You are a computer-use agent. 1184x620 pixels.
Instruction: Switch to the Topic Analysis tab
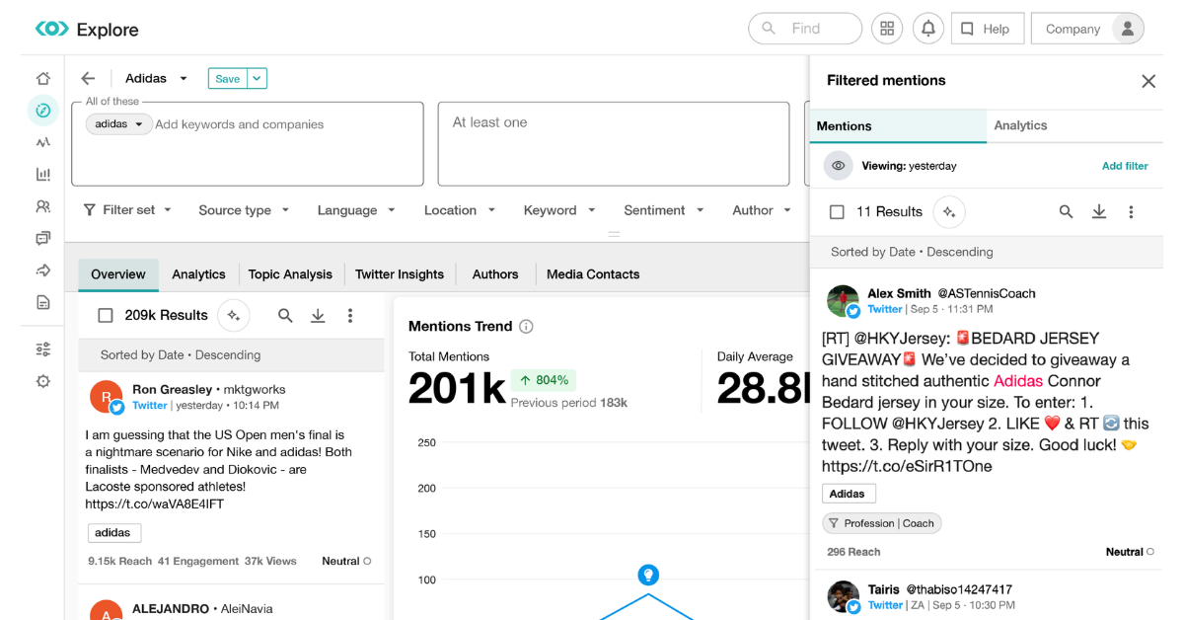point(290,274)
